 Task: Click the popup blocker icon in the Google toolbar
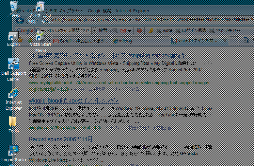pyautogui.click(x=140, y=31)
